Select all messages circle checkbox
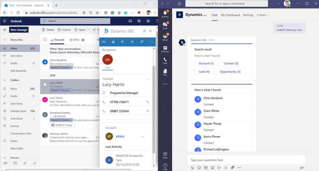The image size is (319, 171). point(45,40)
